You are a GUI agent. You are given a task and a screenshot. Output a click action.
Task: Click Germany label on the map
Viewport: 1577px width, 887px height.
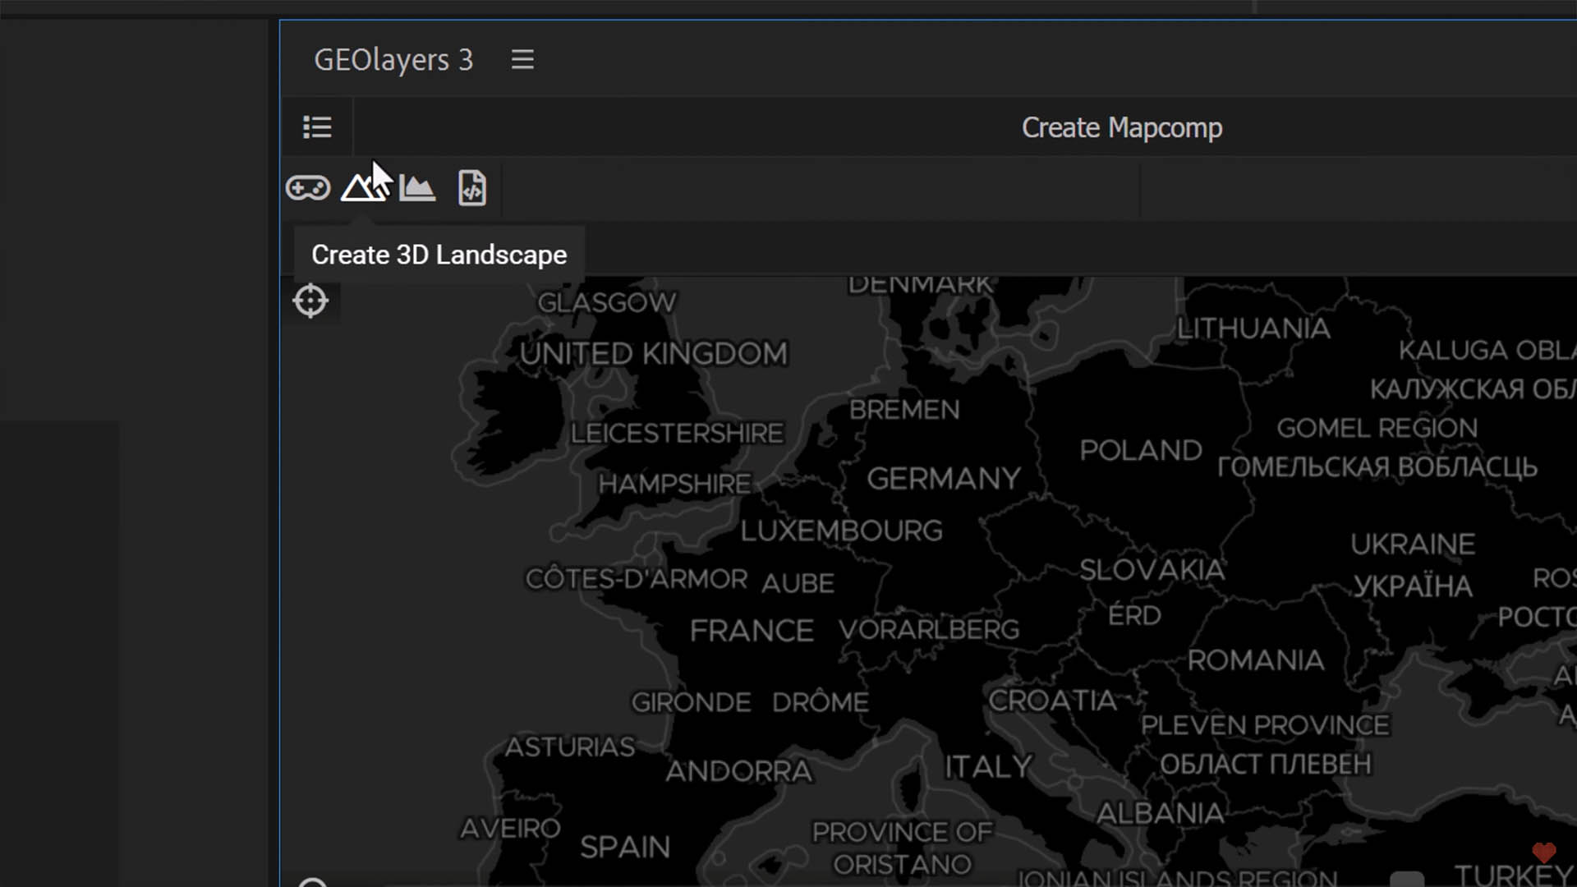pyautogui.click(x=944, y=478)
